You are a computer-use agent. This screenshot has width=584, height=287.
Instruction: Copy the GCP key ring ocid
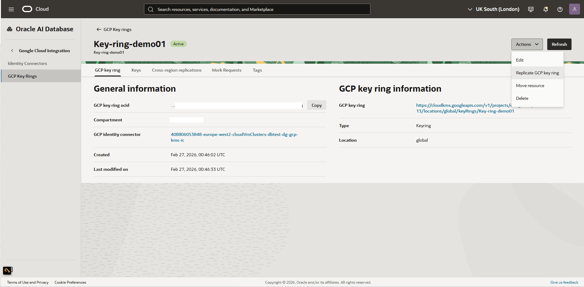(x=317, y=105)
